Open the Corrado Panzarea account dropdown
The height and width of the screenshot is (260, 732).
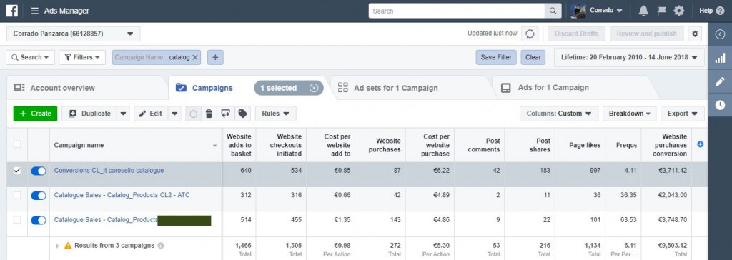pos(74,34)
